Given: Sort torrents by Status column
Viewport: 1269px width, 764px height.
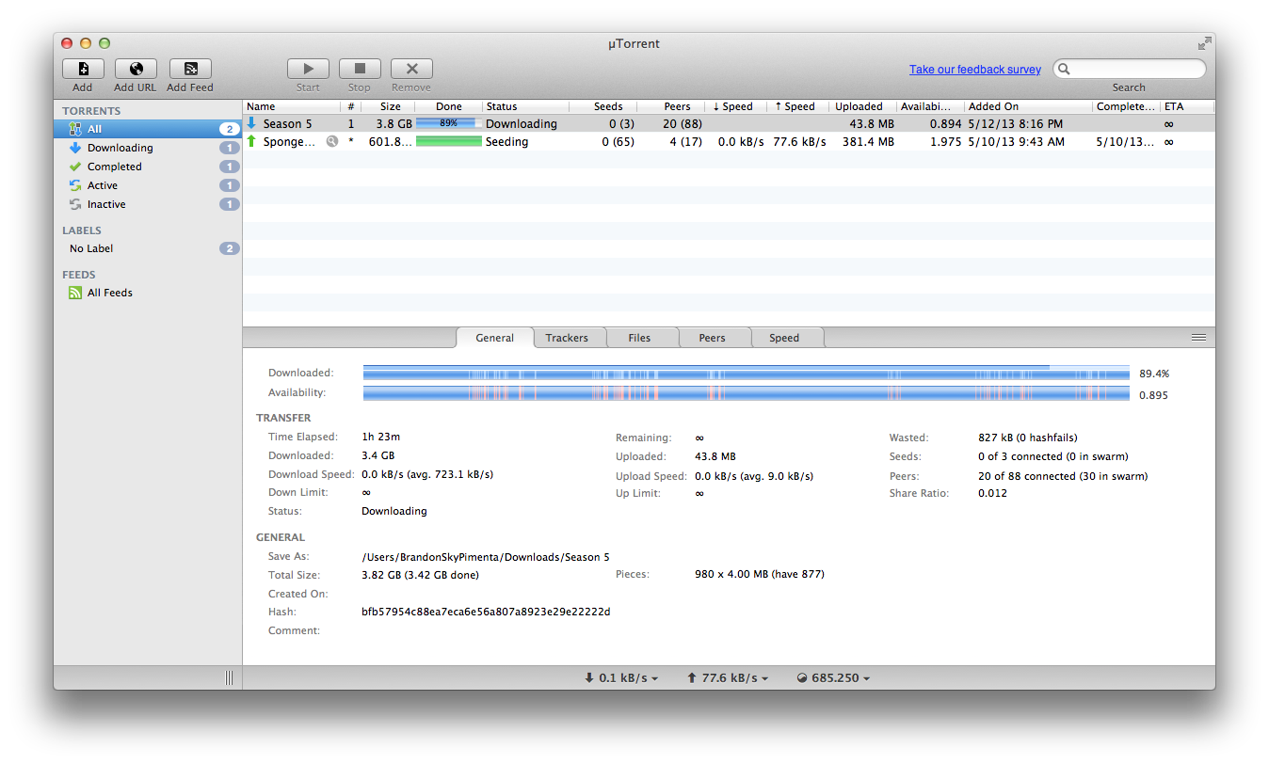Looking at the screenshot, I should 525,106.
